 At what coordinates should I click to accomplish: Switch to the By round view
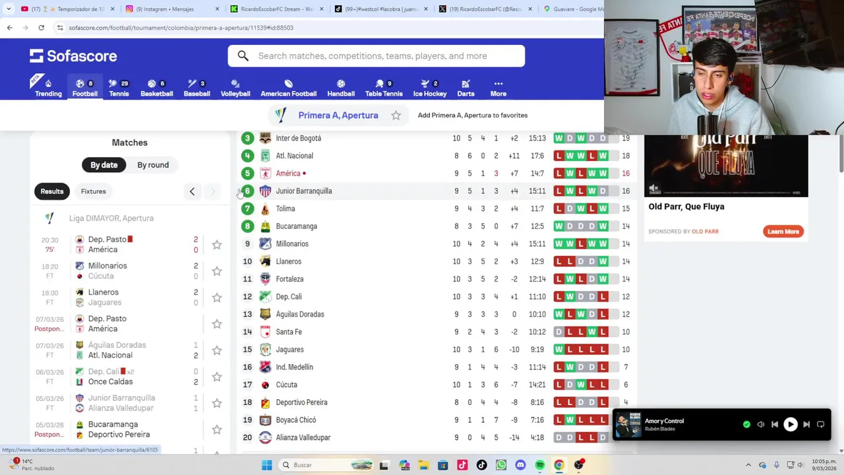tap(153, 165)
